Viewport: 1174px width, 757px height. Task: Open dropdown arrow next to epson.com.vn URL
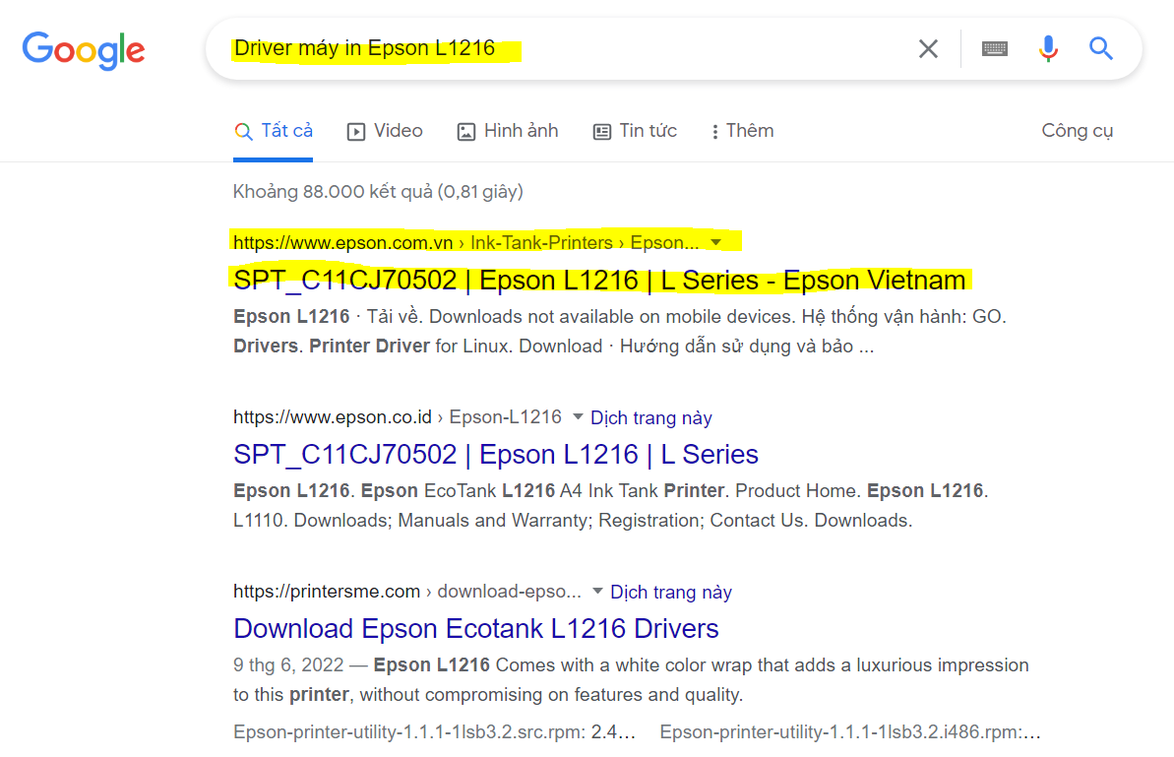(x=716, y=242)
